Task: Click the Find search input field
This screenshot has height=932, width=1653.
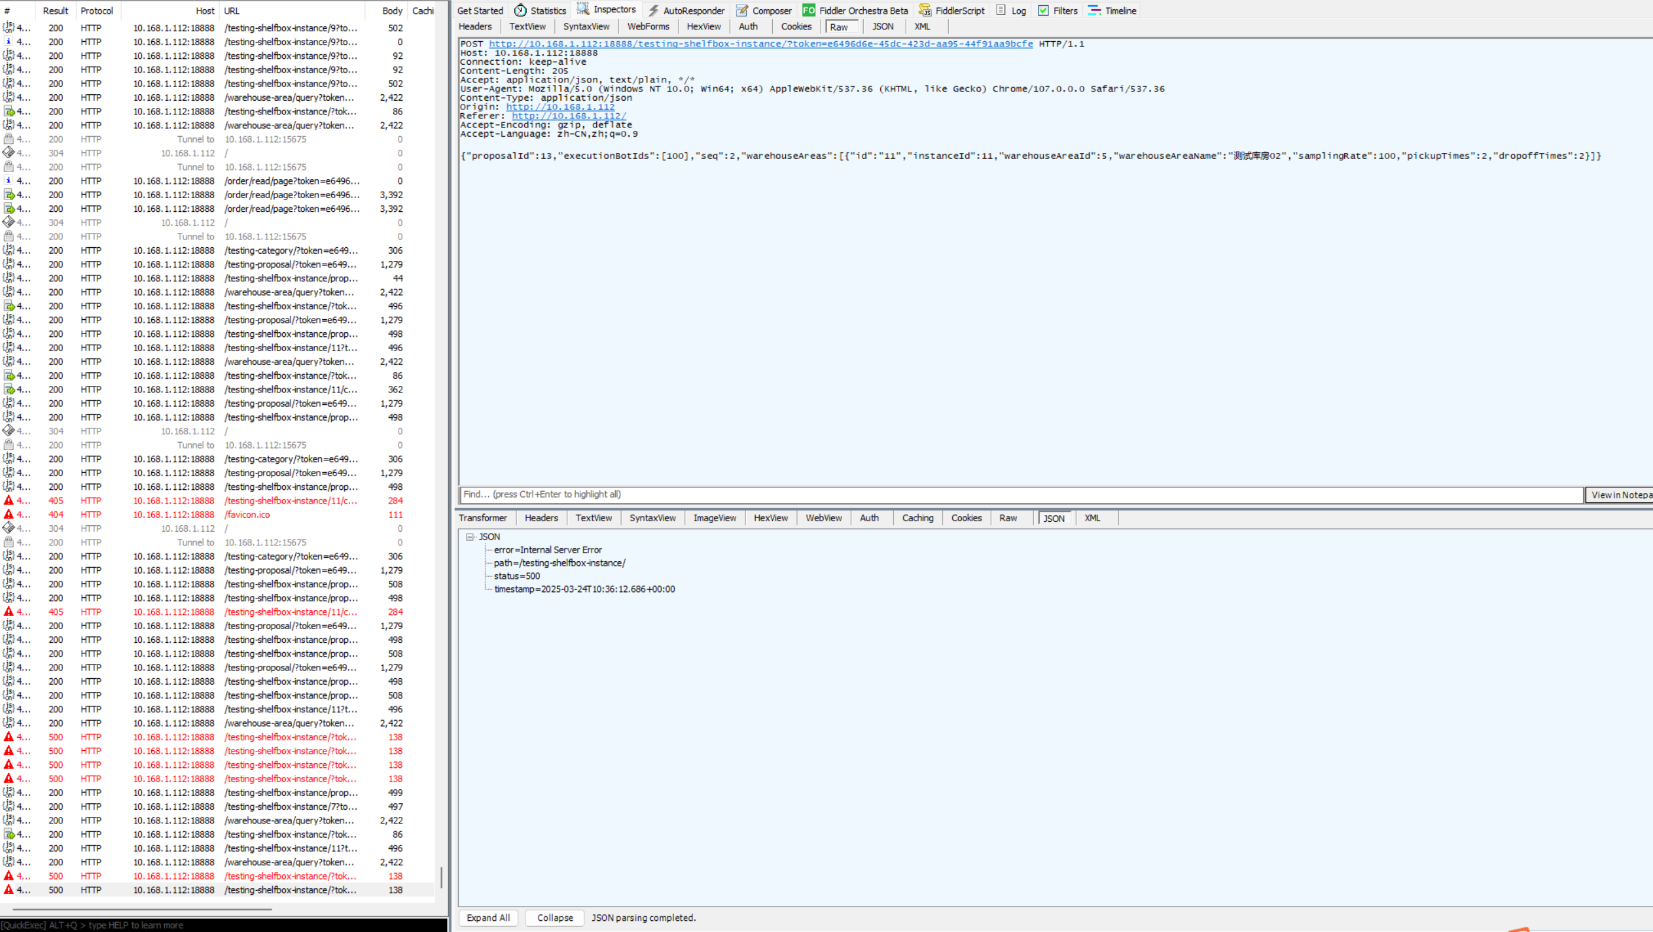Action: coord(1021,494)
